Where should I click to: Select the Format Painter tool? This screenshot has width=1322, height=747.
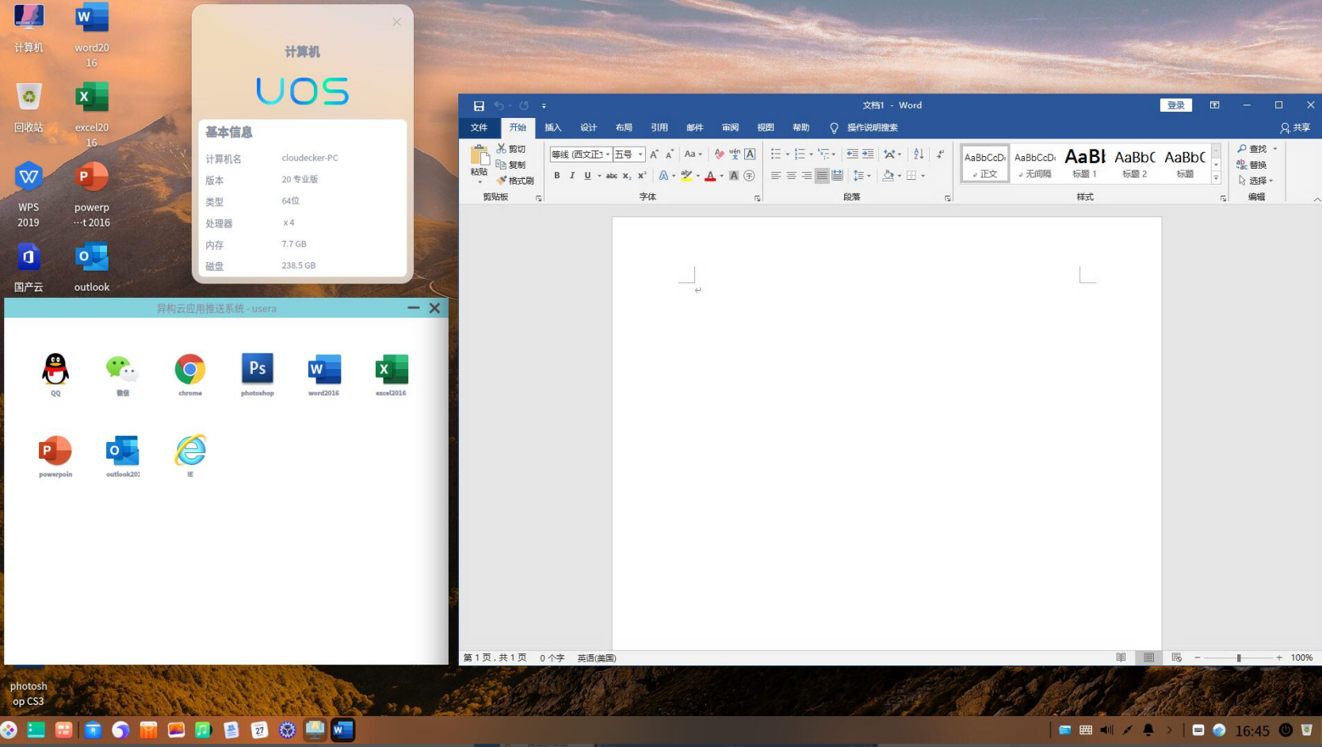pyautogui.click(x=515, y=181)
